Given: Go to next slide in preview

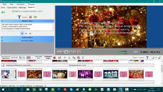Looking at the screenshot, I should (71, 52).
